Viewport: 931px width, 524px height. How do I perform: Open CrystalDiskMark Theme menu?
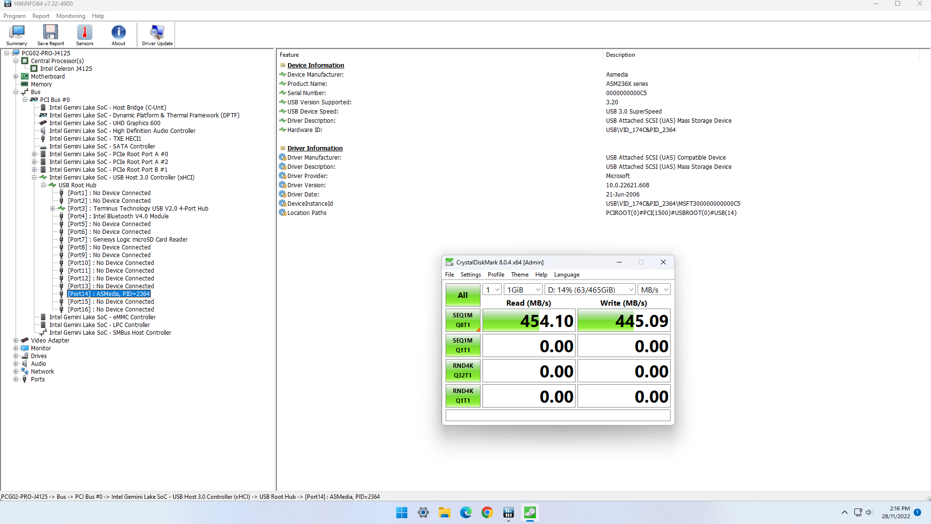pos(520,275)
